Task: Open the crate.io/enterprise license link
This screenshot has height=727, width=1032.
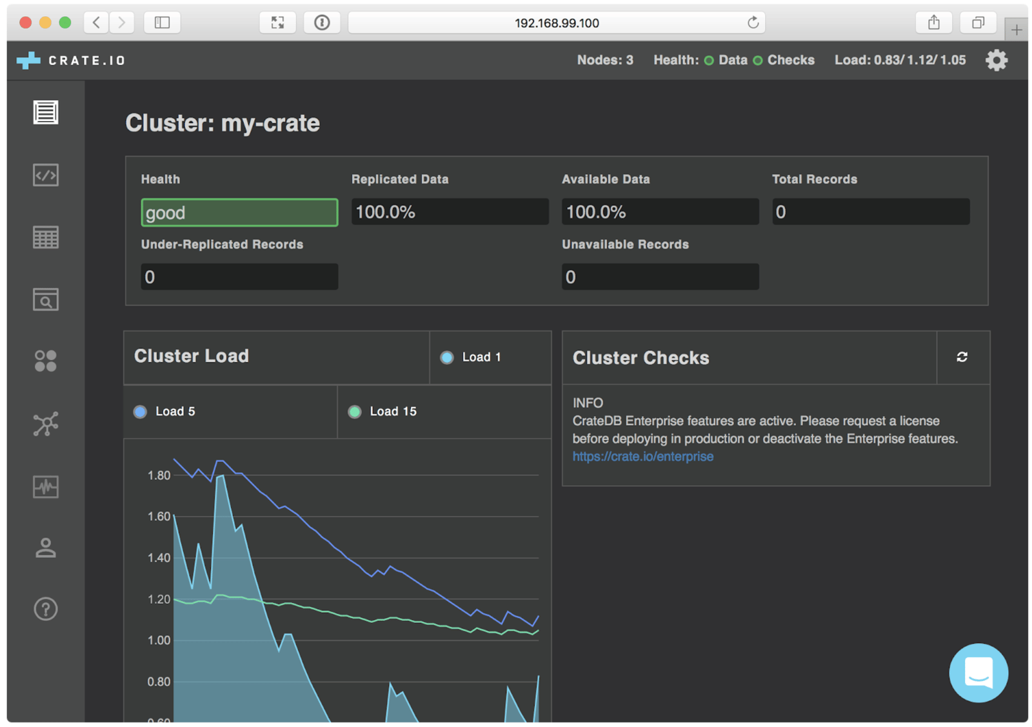Action: tap(642, 456)
